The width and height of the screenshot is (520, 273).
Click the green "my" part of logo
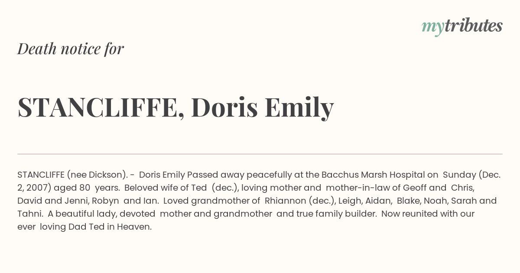click(433, 28)
